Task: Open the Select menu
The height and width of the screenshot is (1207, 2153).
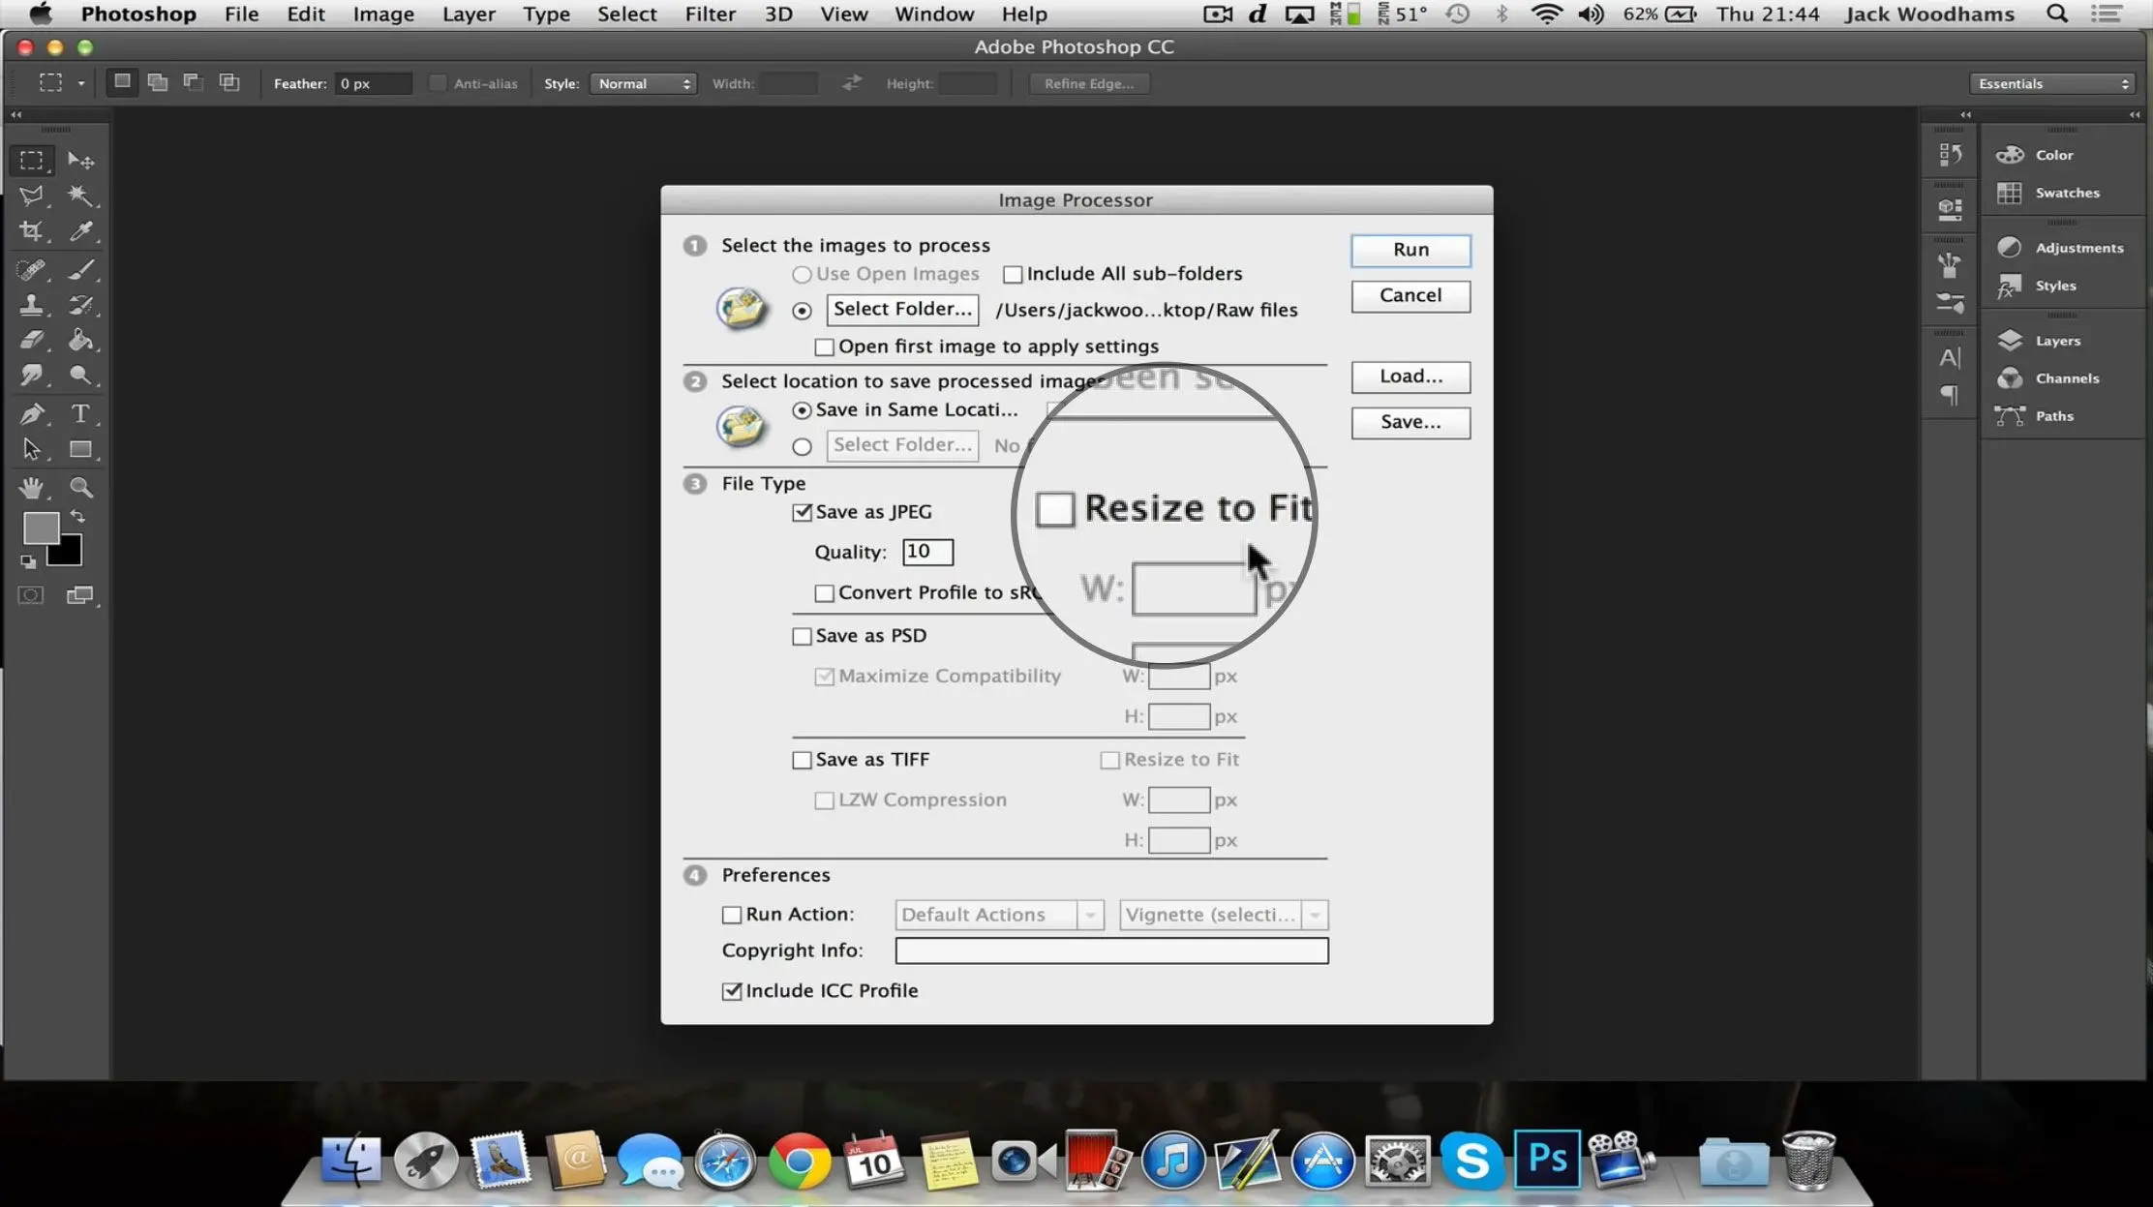Action: tap(625, 14)
